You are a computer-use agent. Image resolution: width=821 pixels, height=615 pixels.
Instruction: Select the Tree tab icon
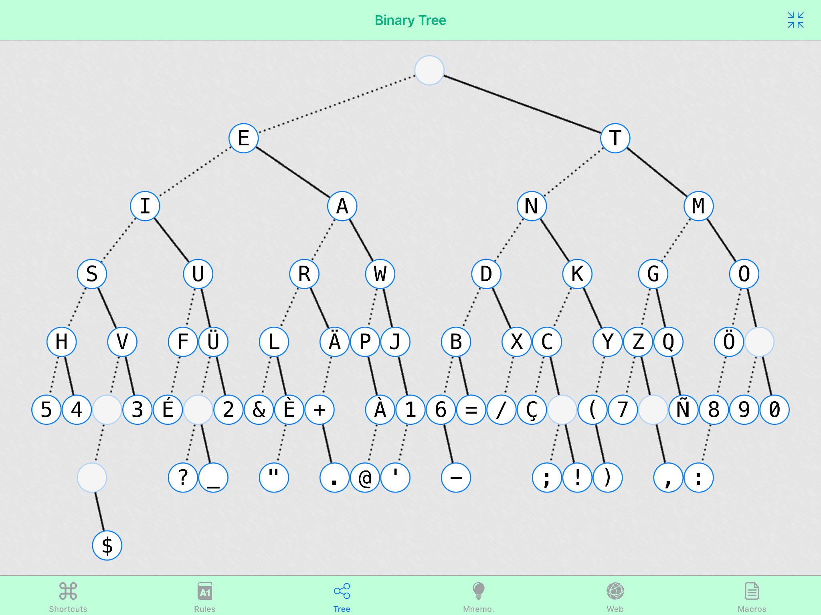[342, 591]
